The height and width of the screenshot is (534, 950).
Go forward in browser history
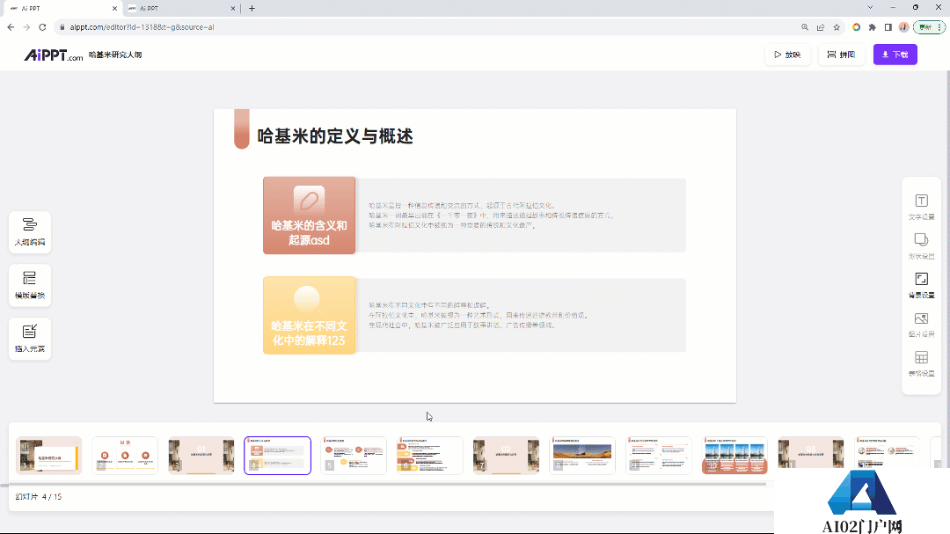coord(26,27)
